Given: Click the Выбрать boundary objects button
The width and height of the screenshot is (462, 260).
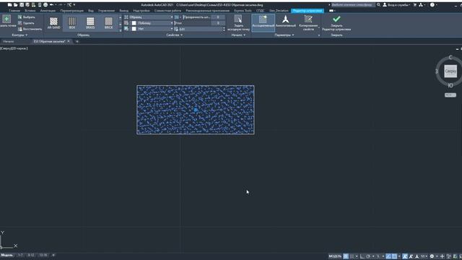Looking at the screenshot, I should tap(26, 17).
